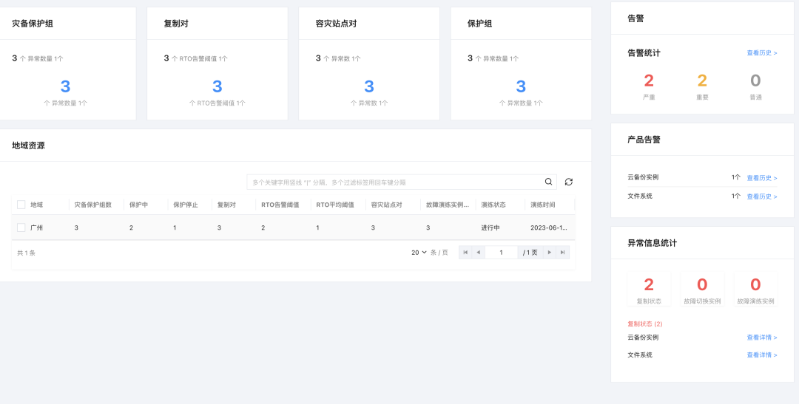Toggle the select-all checkbox in table header
This screenshot has height=404, width=799.
21,205
